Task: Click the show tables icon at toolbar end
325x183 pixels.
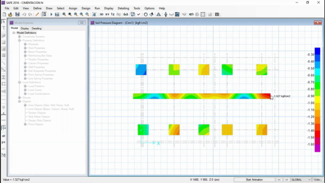Action: [x=217, y=14]
